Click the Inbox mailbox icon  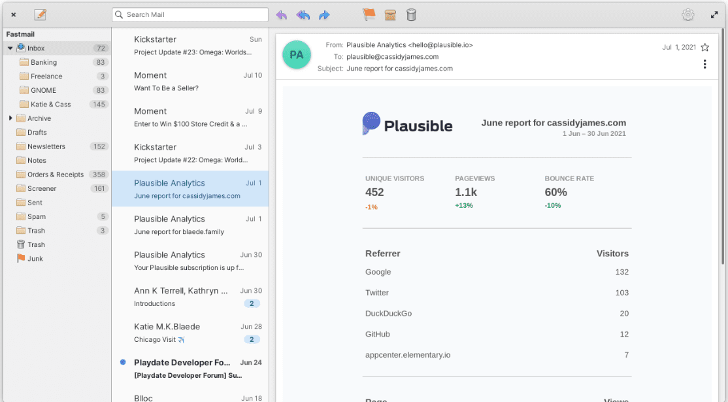point(21,48)
